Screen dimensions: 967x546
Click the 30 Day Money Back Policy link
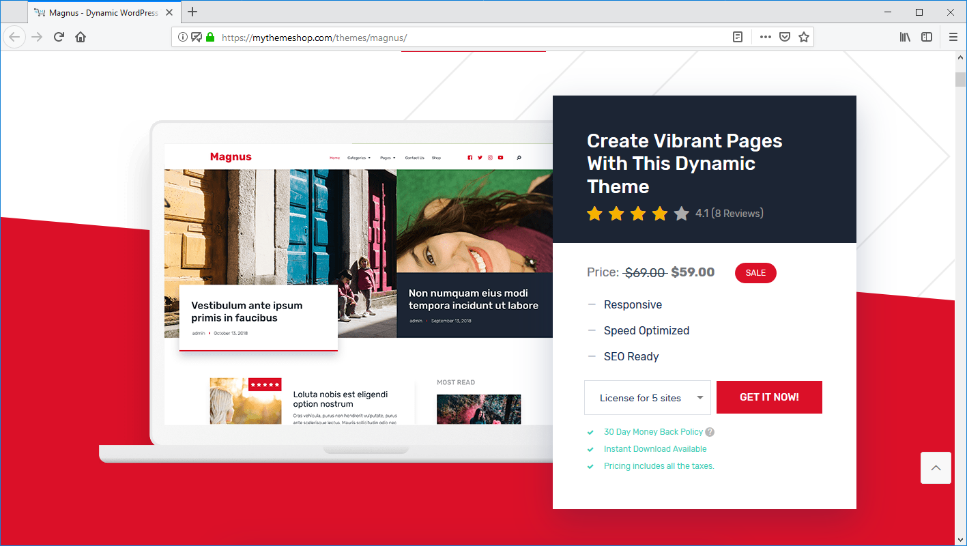pyautogui.click(x=653, y=432)
